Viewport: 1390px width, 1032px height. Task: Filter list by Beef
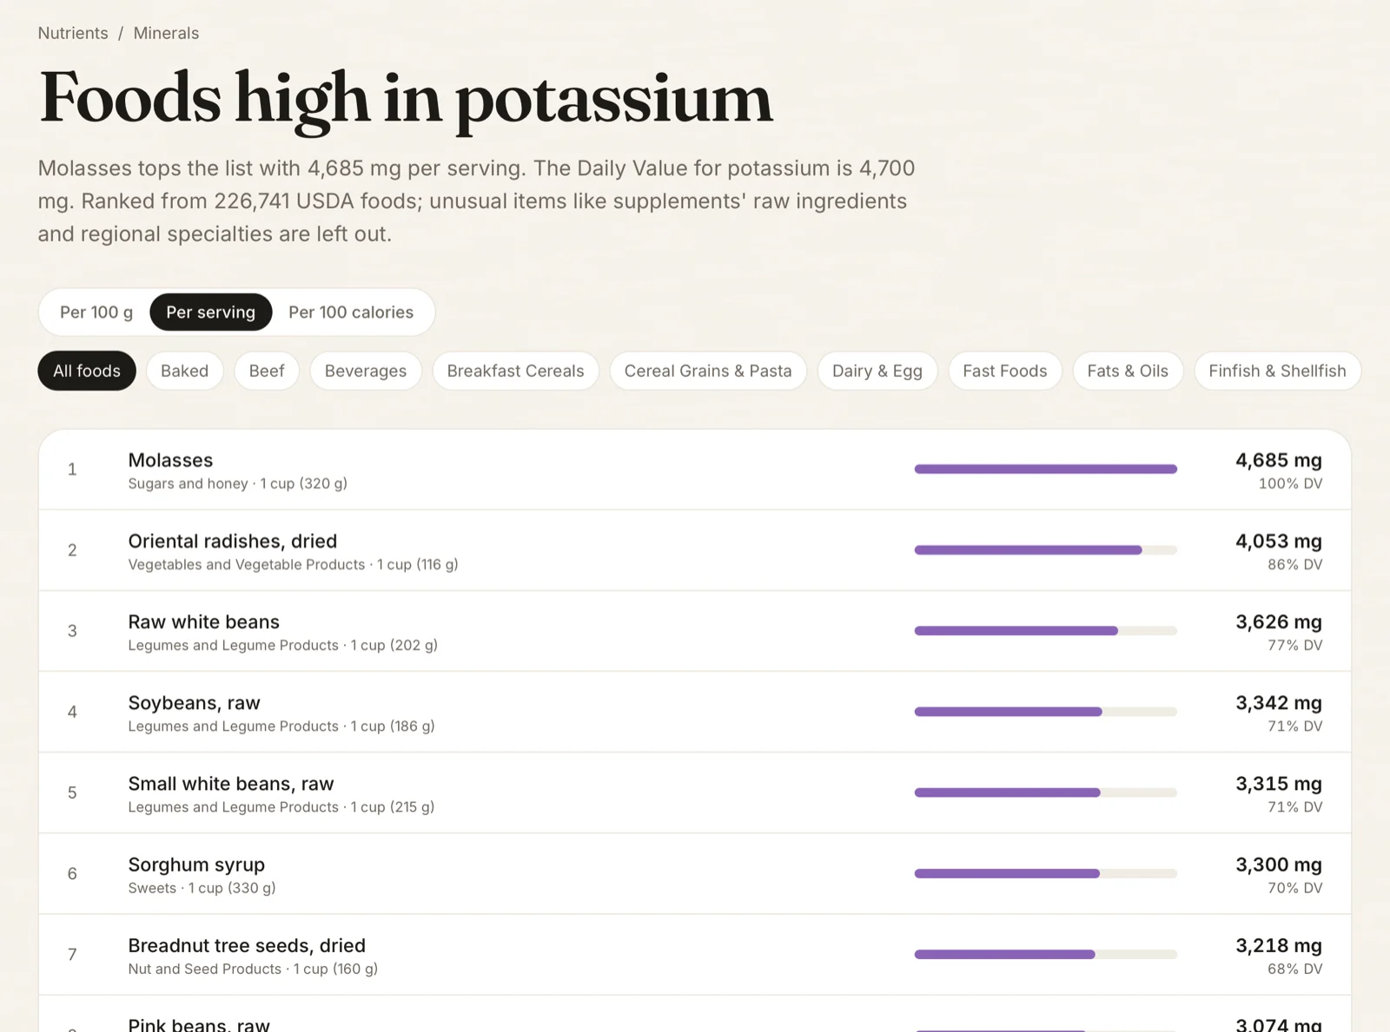(267, 371)
